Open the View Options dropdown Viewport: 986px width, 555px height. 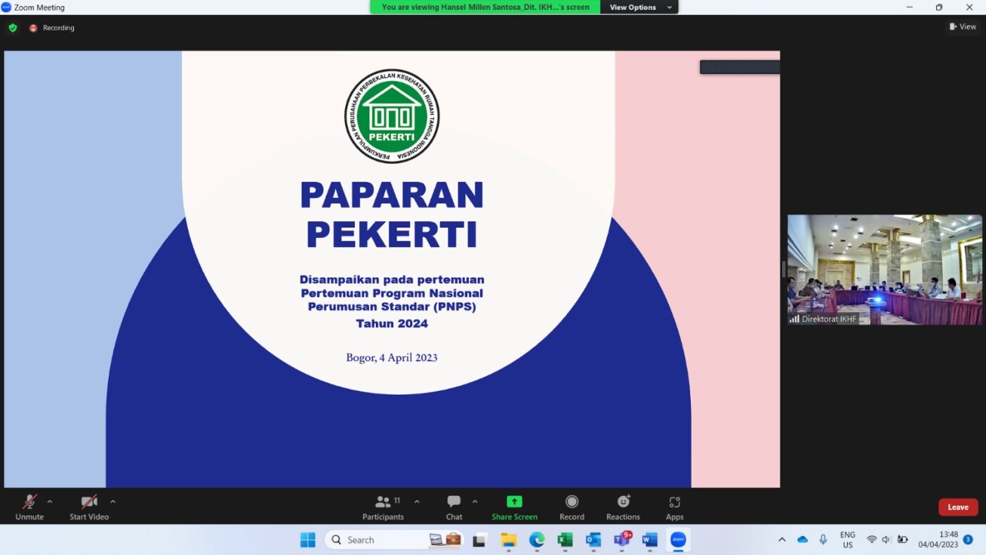coord(639,7)
